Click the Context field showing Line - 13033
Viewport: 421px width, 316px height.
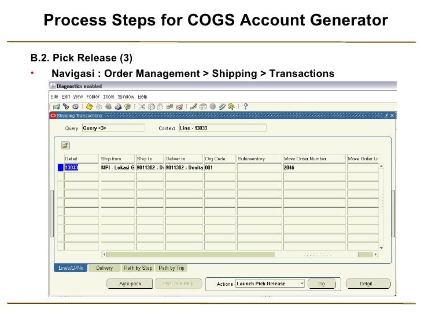223,128
